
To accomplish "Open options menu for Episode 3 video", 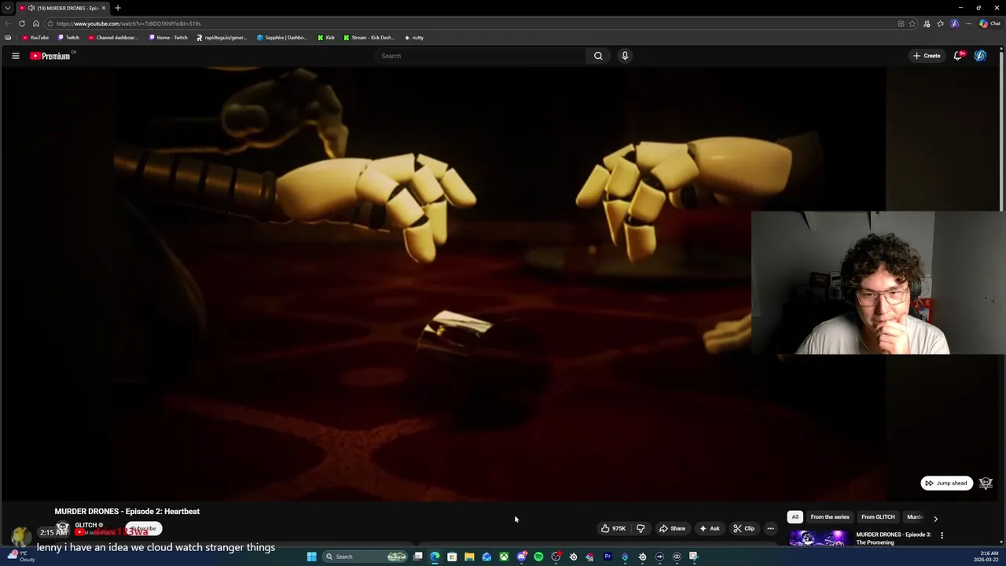I will (x=942, y=535).
